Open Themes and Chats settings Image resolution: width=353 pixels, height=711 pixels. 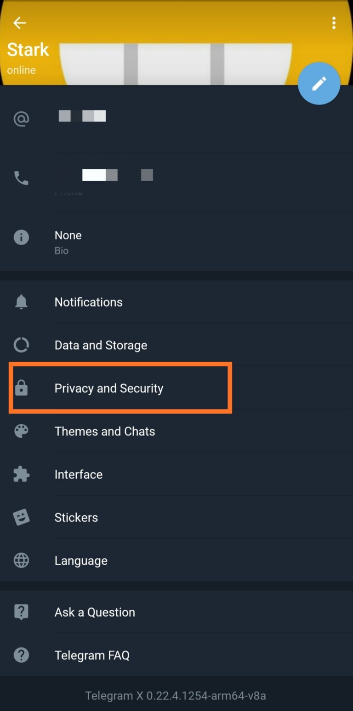[x=176, y=431]
